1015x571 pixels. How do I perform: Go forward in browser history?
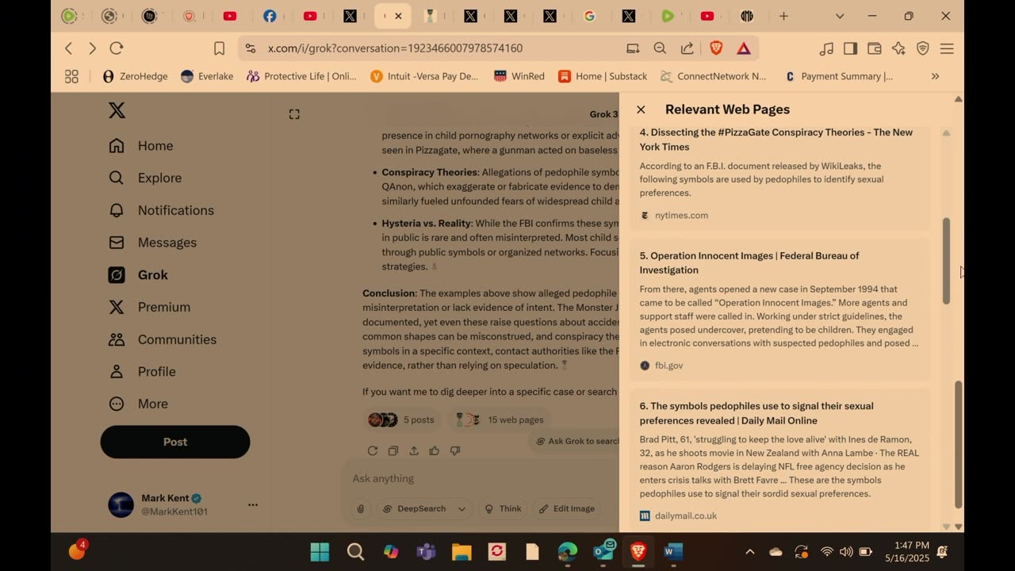coord(92,48)
